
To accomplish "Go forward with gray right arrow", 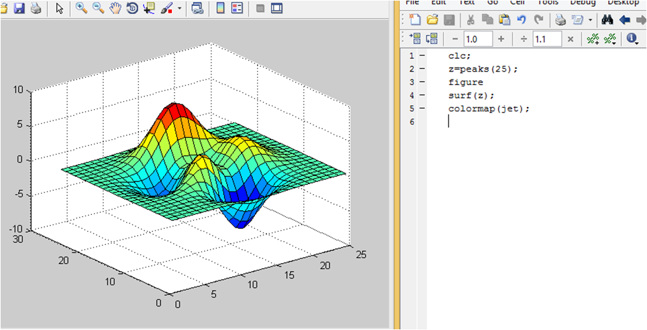I will pos(641,19).
